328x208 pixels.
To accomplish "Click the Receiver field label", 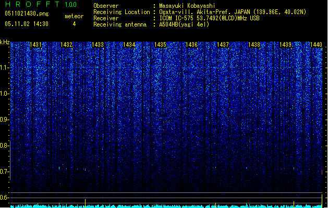I will pos(106,18).
